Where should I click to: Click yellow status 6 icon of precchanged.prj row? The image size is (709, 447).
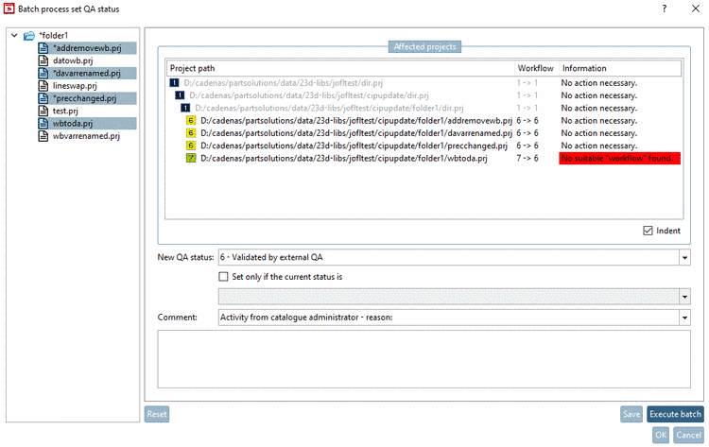(x=191, y=146)
